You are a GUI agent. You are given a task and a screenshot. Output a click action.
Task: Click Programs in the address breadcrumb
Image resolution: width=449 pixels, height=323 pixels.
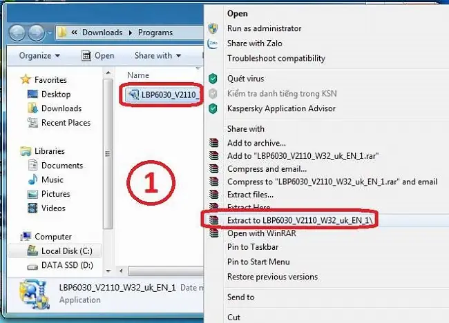coord(155,32)
